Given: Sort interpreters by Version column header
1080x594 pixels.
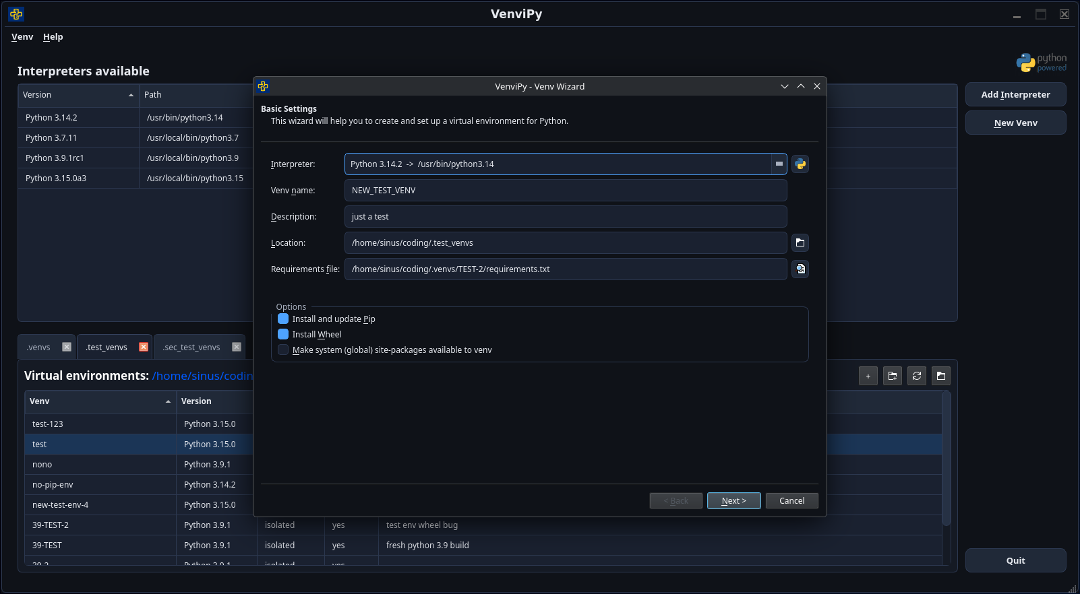Looking at the screenshot, I should (78, 95).
